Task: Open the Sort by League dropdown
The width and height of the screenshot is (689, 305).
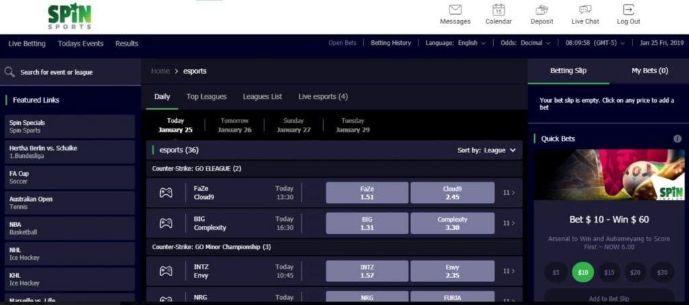Action: 486,150
